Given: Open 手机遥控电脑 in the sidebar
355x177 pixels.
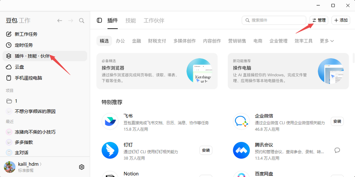Looking at the screenshot, I should (45, 78).
